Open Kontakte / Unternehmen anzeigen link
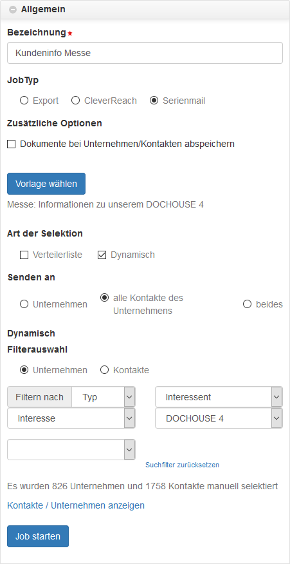Viewport: 290px width, 564px height. (76, 505)
